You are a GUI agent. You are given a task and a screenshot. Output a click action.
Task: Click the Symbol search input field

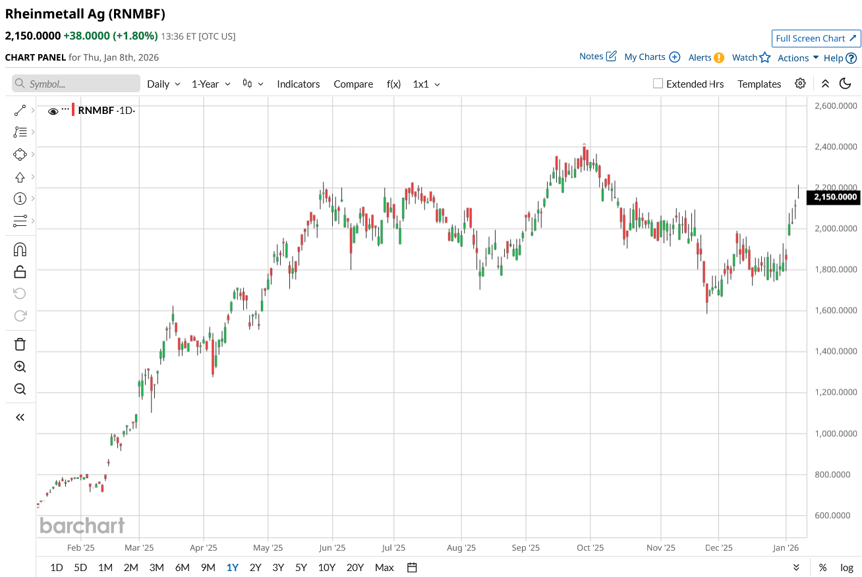(76, 84)
